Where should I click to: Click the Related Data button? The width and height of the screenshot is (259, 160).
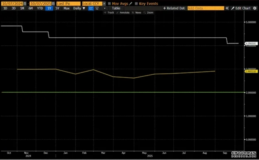(174, 8)
